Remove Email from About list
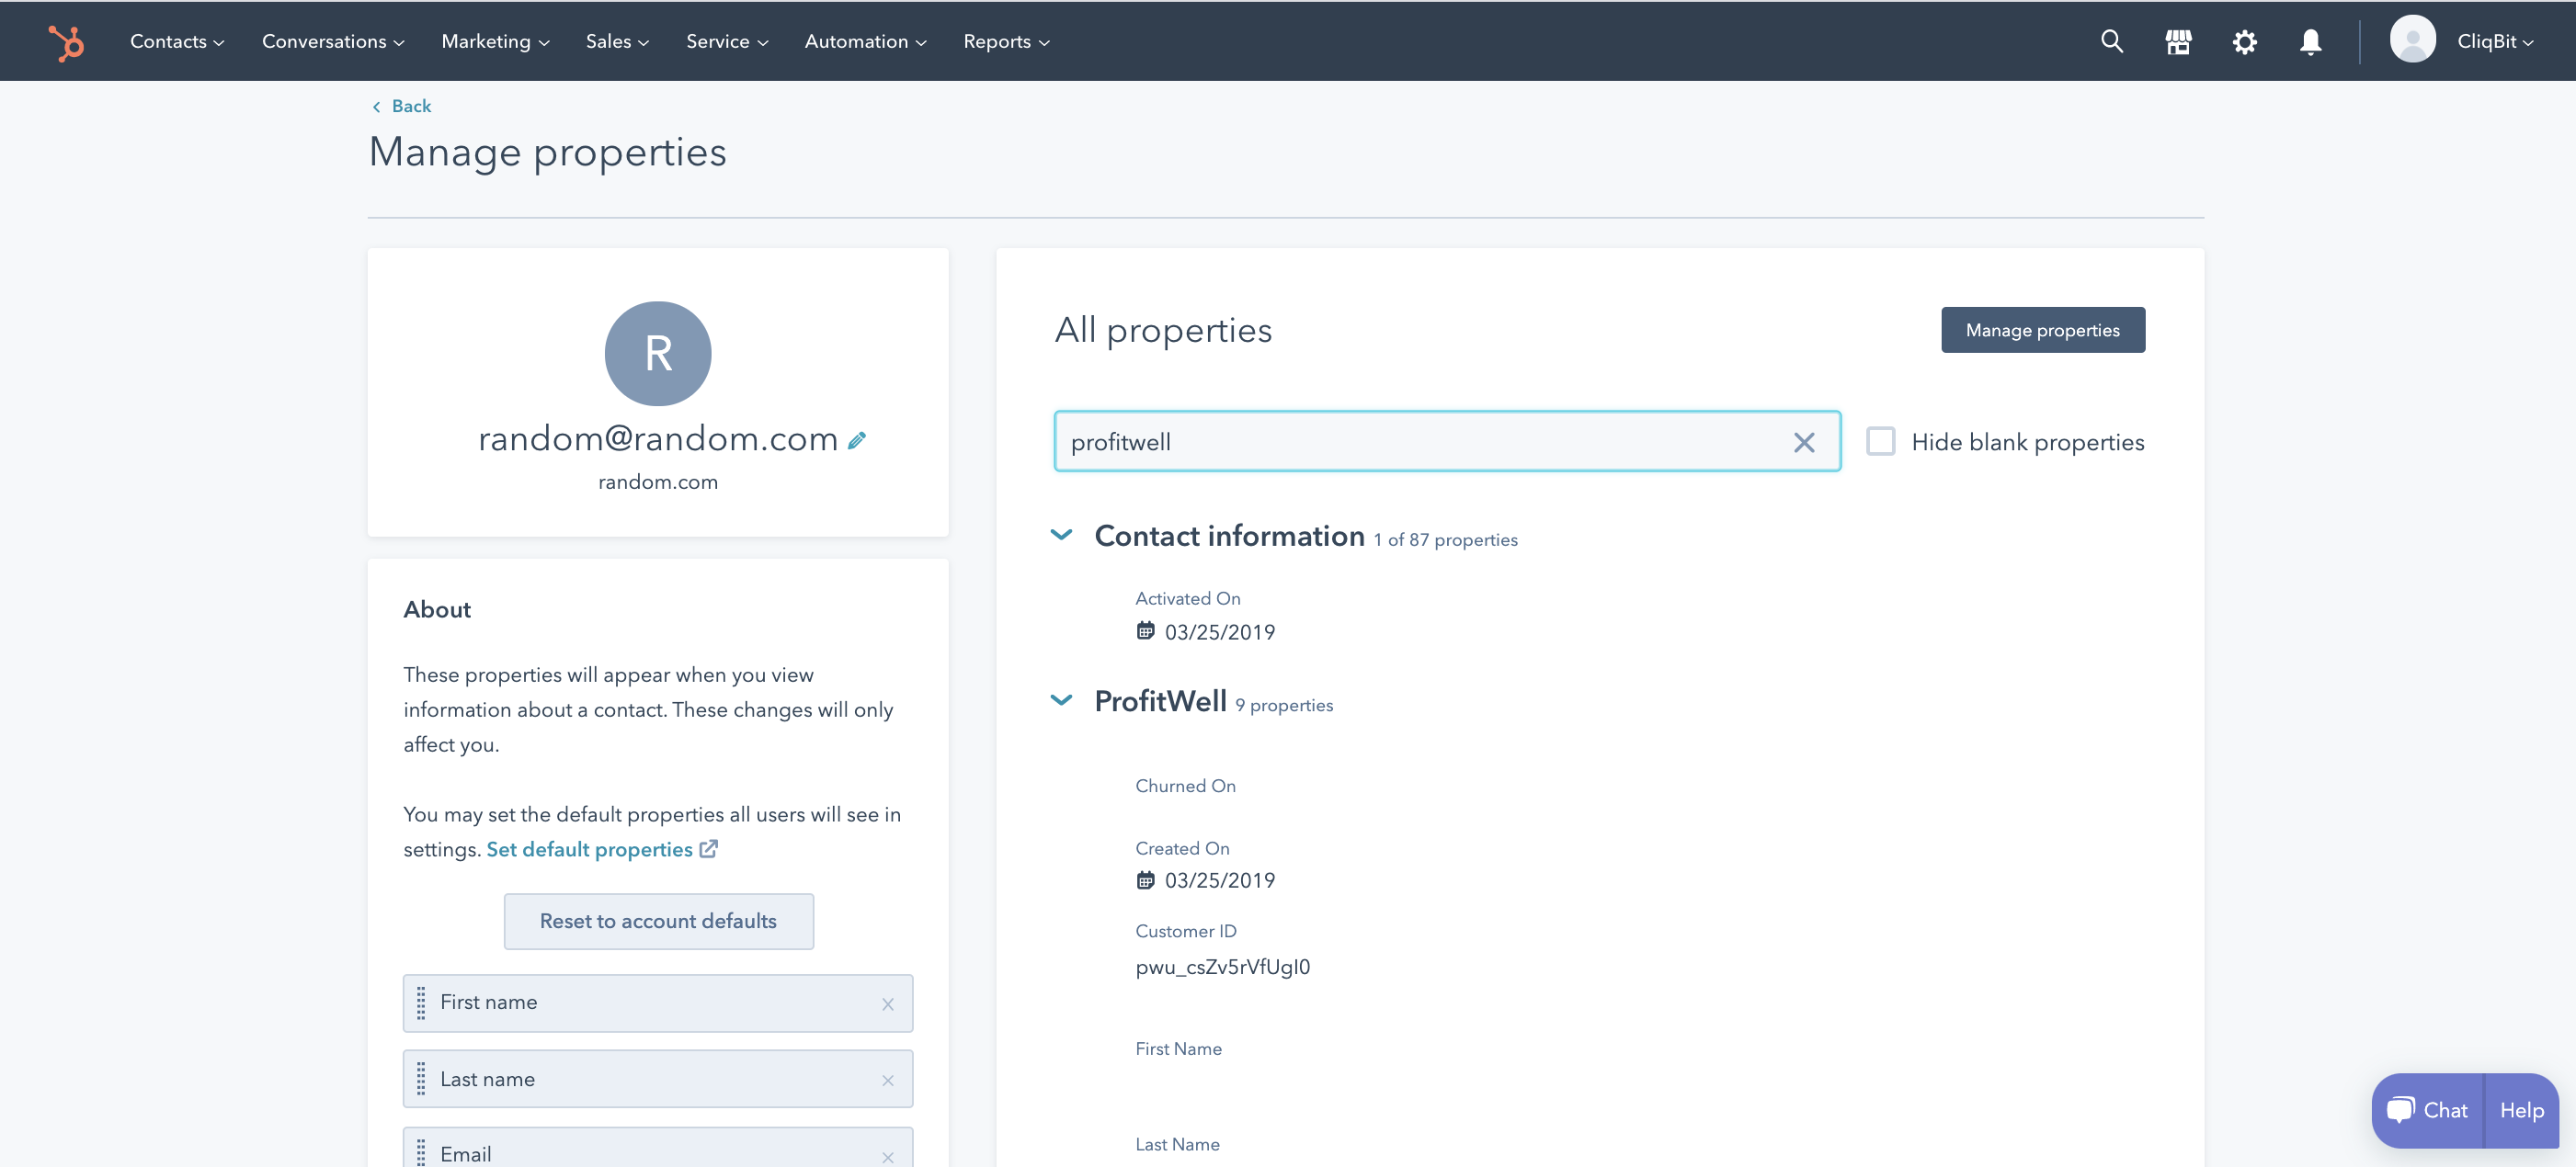Viewport: 2576px width, 1167px height. [888, 1157]
